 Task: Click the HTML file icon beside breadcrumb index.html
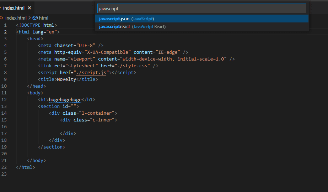pos(2,18)
